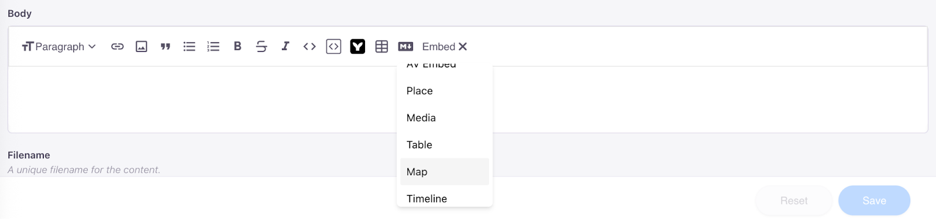Toggle bold formatting

click(238, 47)
